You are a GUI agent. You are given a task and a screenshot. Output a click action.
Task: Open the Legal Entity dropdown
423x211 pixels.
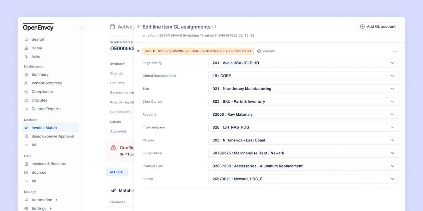click(x=304, y=63)
